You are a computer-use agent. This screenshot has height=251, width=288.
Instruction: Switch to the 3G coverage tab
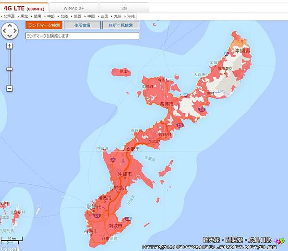(x=124, y=8)
